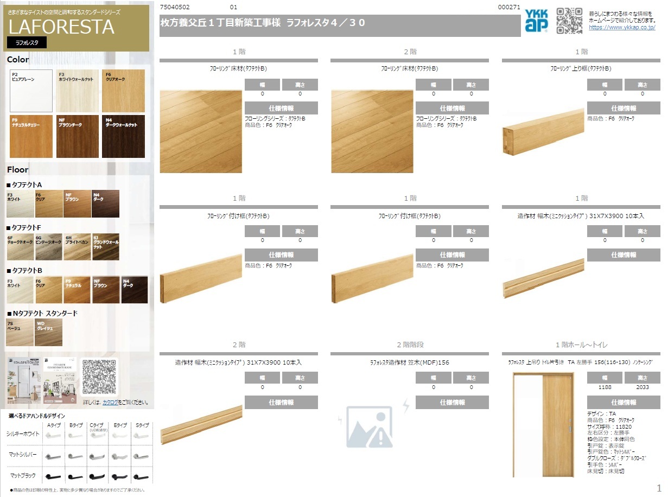This screenshot has height=497, width=668.
Task: Click the Matte Black S-type handle
Action: pos(141,477)
